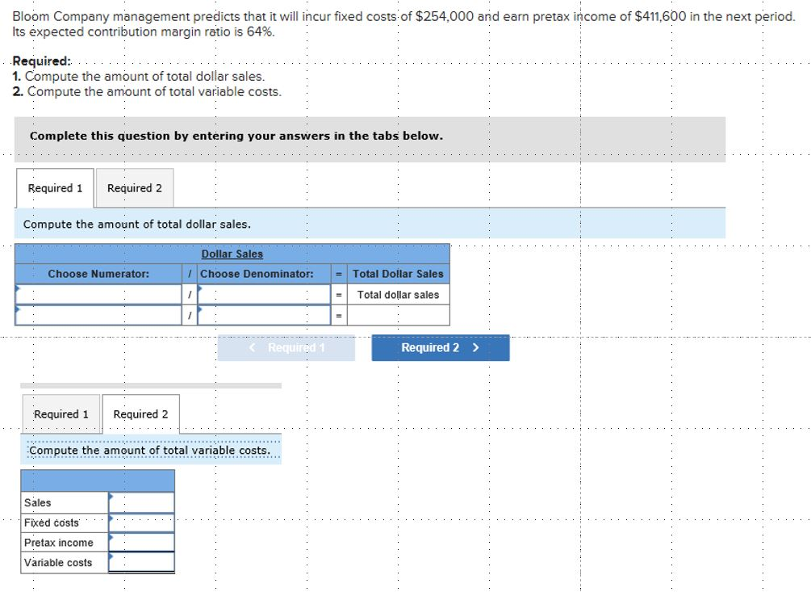The width and height of the screenshot is (811, 592).
Task: Click the Dollar Sales table header link
Action: click(232, 254)
